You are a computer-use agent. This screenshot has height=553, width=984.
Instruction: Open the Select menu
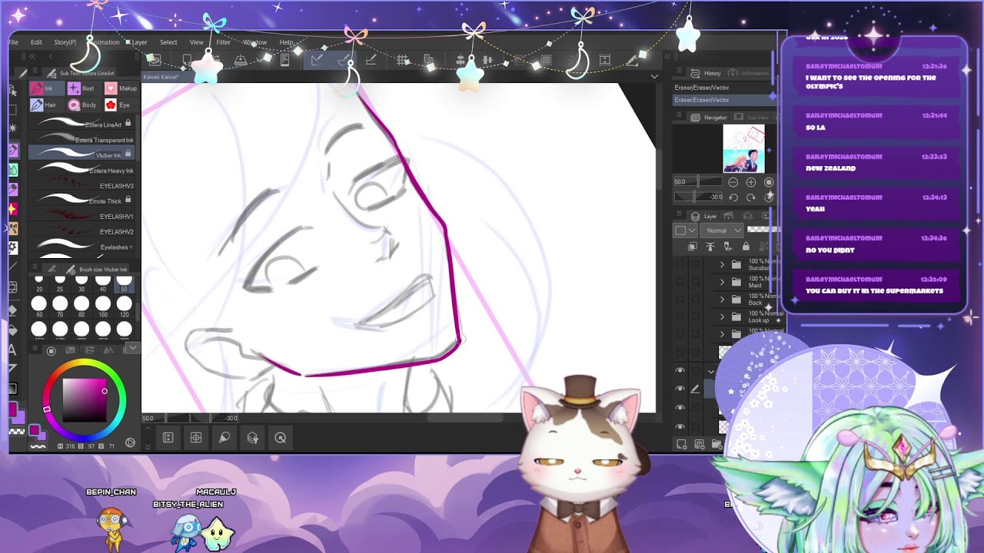coord(168,42)
